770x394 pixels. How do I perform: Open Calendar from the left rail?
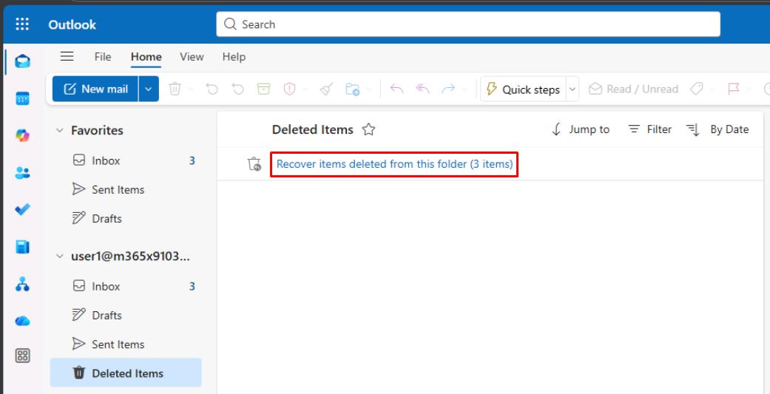click(x=22, y=98)
